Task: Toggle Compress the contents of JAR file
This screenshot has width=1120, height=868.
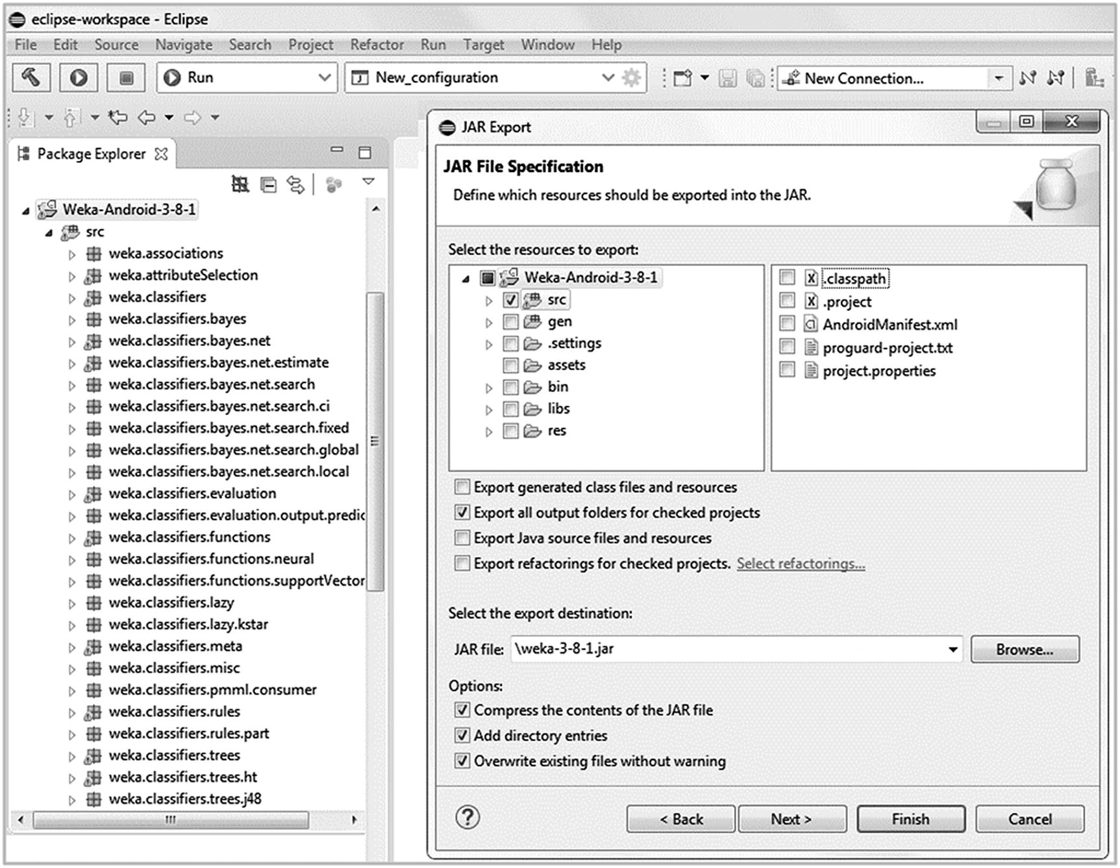Action: pos(462,710)
